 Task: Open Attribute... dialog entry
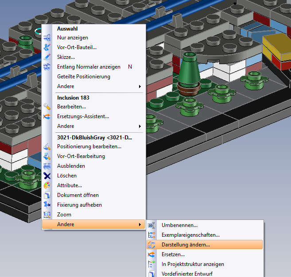pos(93,185)
